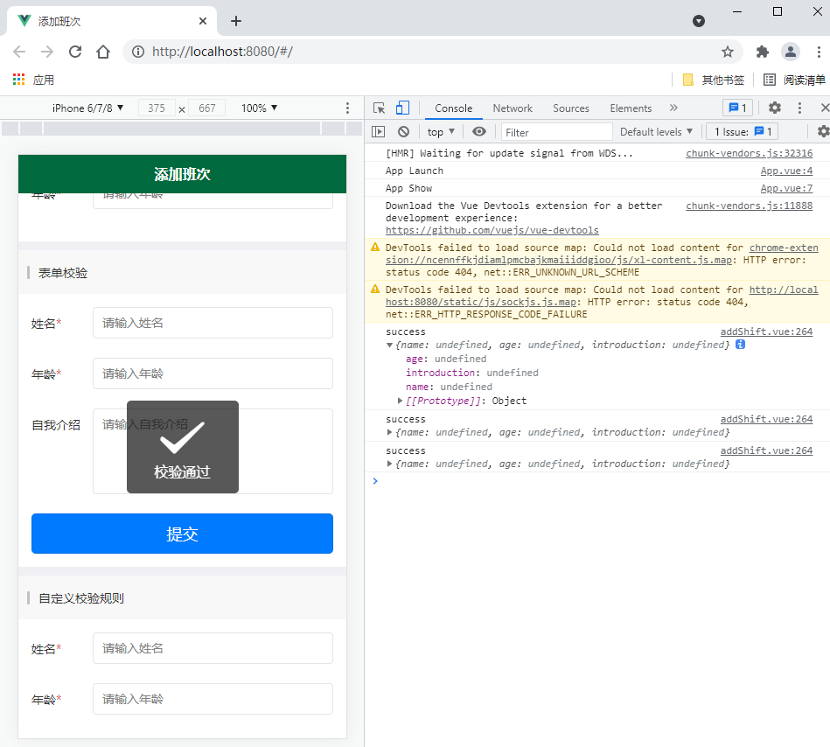The image size is (830, 747).
Task: Open the user profile avatar icon
Action: tap(791, 52)
